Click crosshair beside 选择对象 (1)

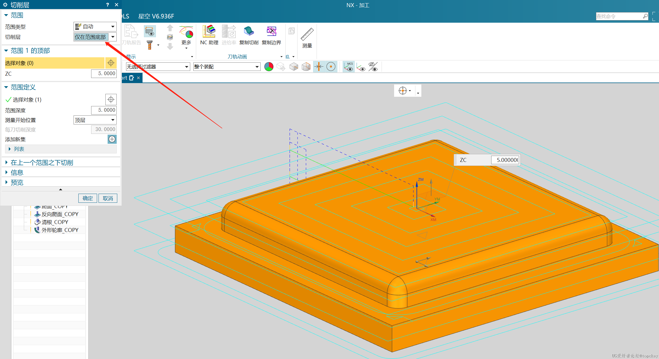tap(111, 100)
